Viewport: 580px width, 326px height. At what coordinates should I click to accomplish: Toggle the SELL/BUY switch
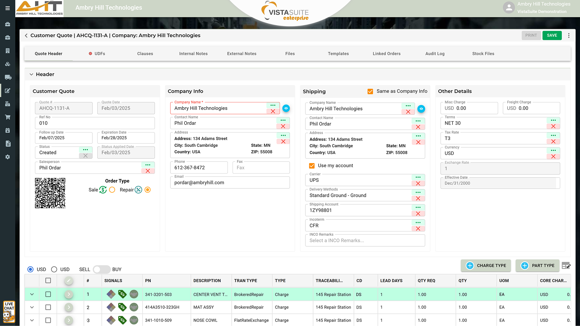pos(101,269)
